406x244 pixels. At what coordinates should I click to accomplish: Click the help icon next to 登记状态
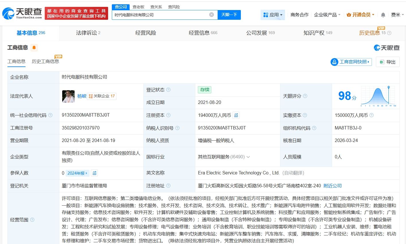pyautogui.click(x=168, y=90)
